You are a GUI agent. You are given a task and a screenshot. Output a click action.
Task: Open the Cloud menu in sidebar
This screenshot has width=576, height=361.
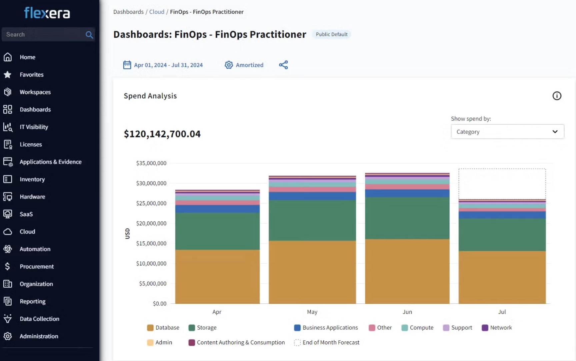(27, 231)
